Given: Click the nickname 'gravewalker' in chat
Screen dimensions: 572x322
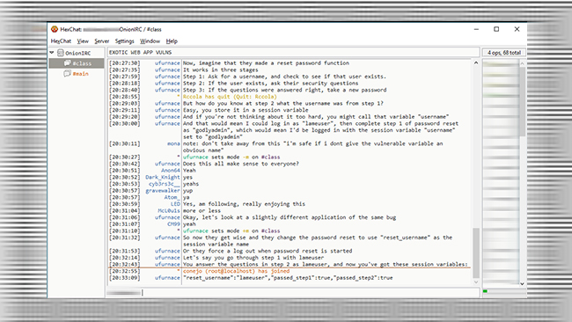Looking at the screenshot, I should 163,191.
